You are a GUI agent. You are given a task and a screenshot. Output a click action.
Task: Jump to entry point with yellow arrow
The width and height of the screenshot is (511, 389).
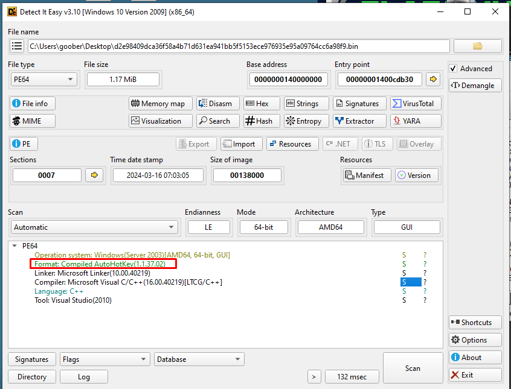433,79
